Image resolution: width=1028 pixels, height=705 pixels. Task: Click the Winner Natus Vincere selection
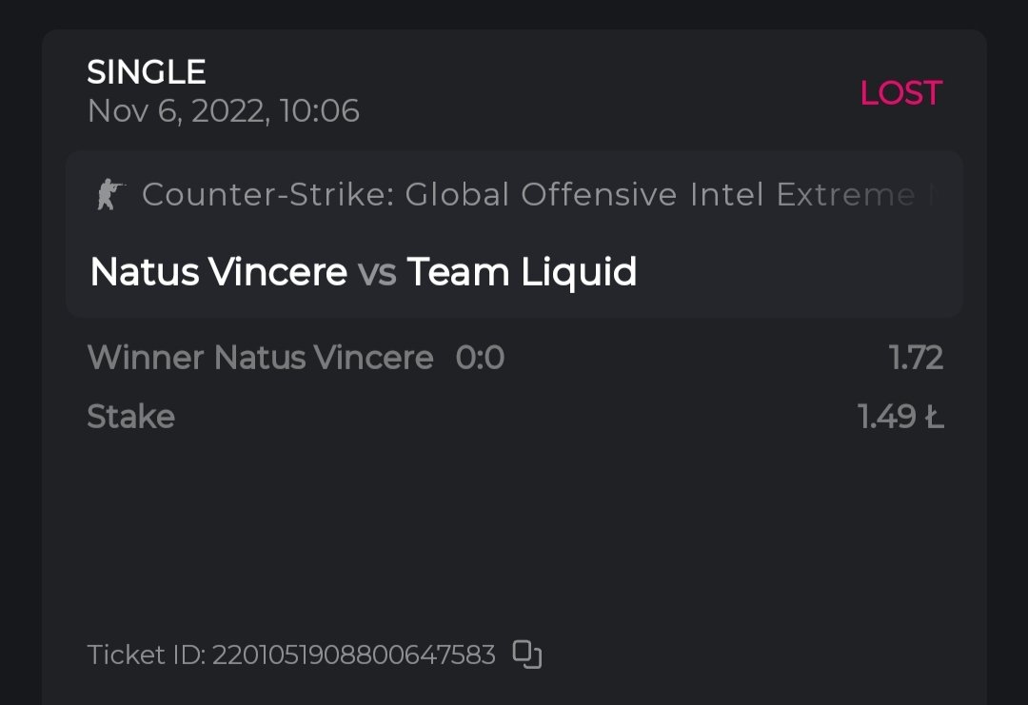click(260, 359)
